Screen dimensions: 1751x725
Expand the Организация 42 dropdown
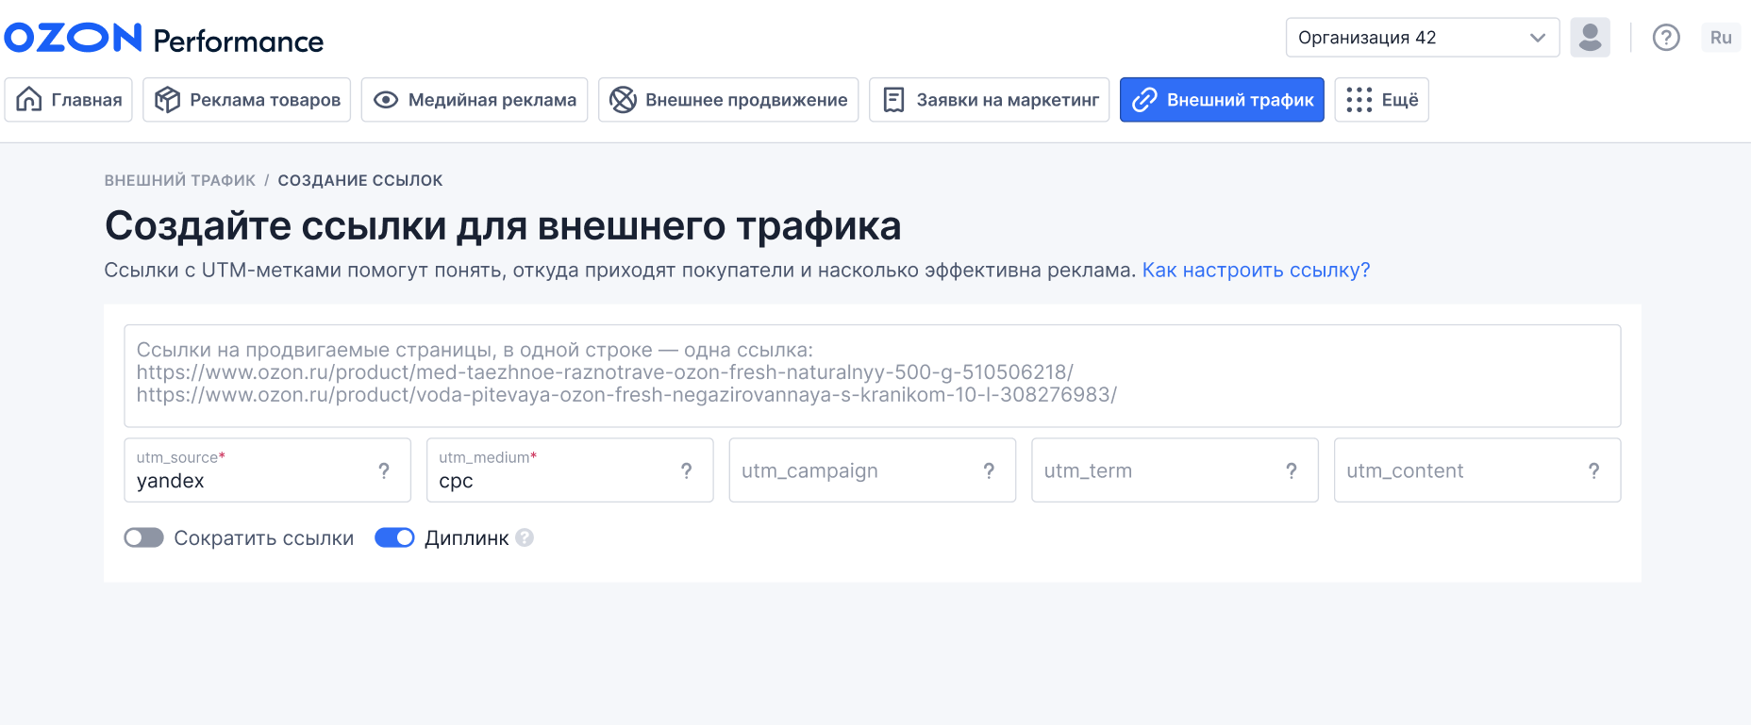[x=1422, y=38]
